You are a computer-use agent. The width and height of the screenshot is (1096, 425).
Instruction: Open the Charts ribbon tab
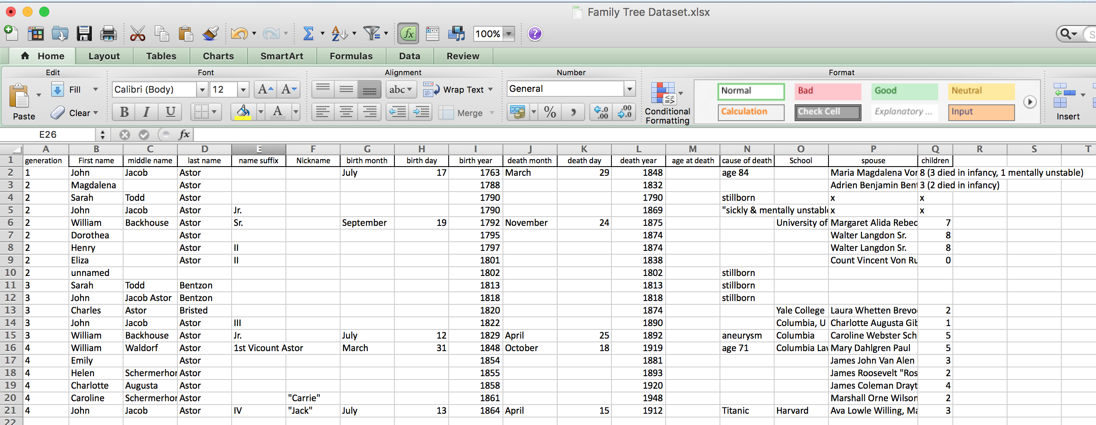click(218, 56)
